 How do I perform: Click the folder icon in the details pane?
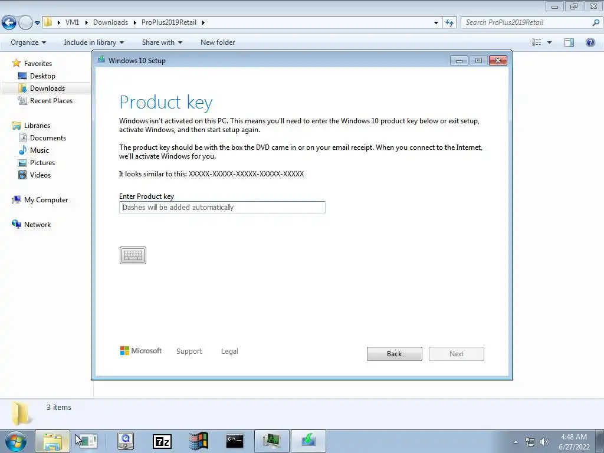(x=21, y=413)
